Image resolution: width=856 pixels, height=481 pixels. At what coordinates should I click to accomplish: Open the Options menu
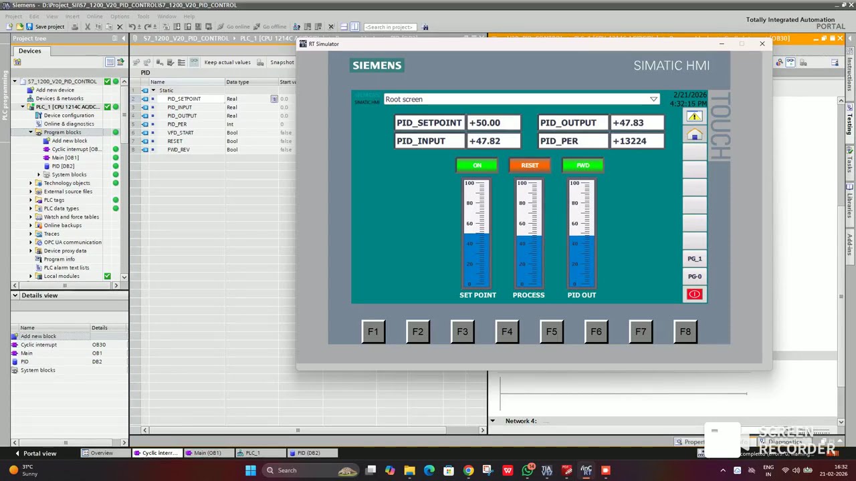click(120, 16)
